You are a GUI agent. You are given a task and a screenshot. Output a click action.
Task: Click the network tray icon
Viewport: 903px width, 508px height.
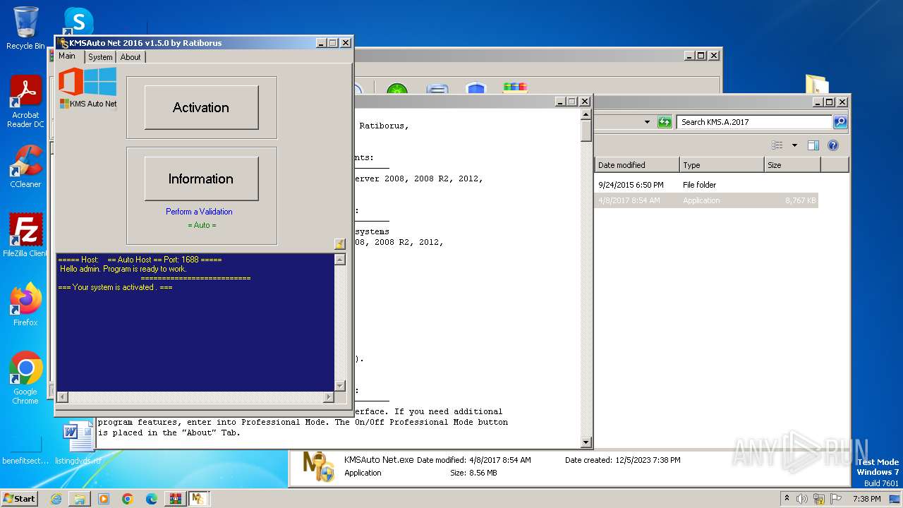click(x=819, y=499)
